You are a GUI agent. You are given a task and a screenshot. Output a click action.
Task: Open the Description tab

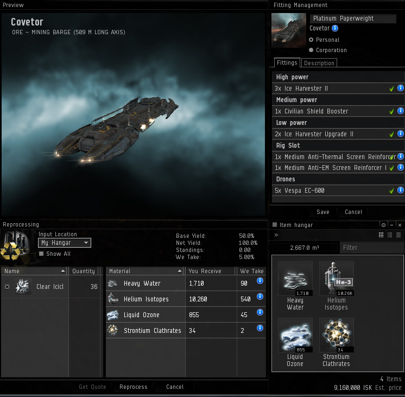coord(319,63)
